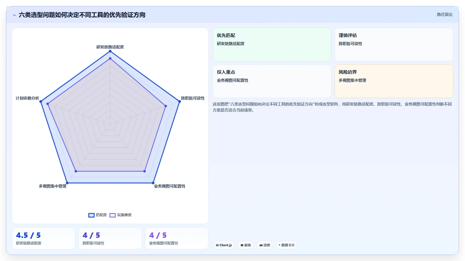Select the 4.5 / 5 研发链路适配度 score card
Screen dimensions: 465x261
[x=43, y=238]
